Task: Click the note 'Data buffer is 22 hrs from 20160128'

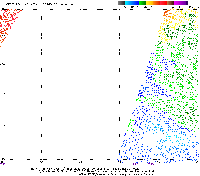Action: coord(66,171)
